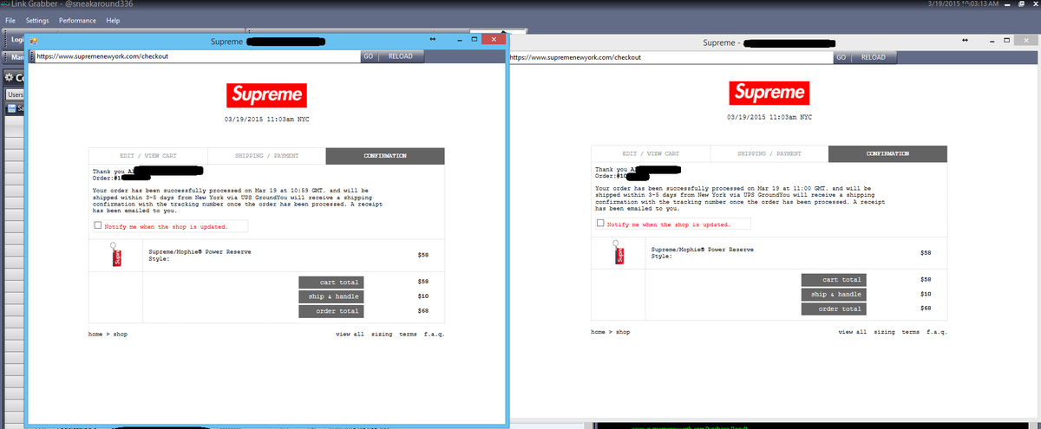Open 'f.a.q.' link in front window
1041x429 pixels.
click(434, 334)
